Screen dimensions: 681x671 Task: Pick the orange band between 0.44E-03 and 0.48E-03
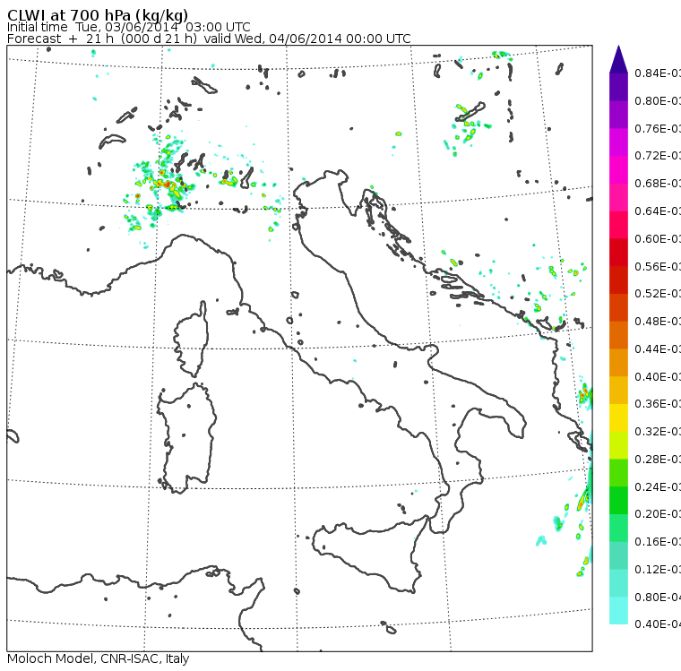pos(618,335)
